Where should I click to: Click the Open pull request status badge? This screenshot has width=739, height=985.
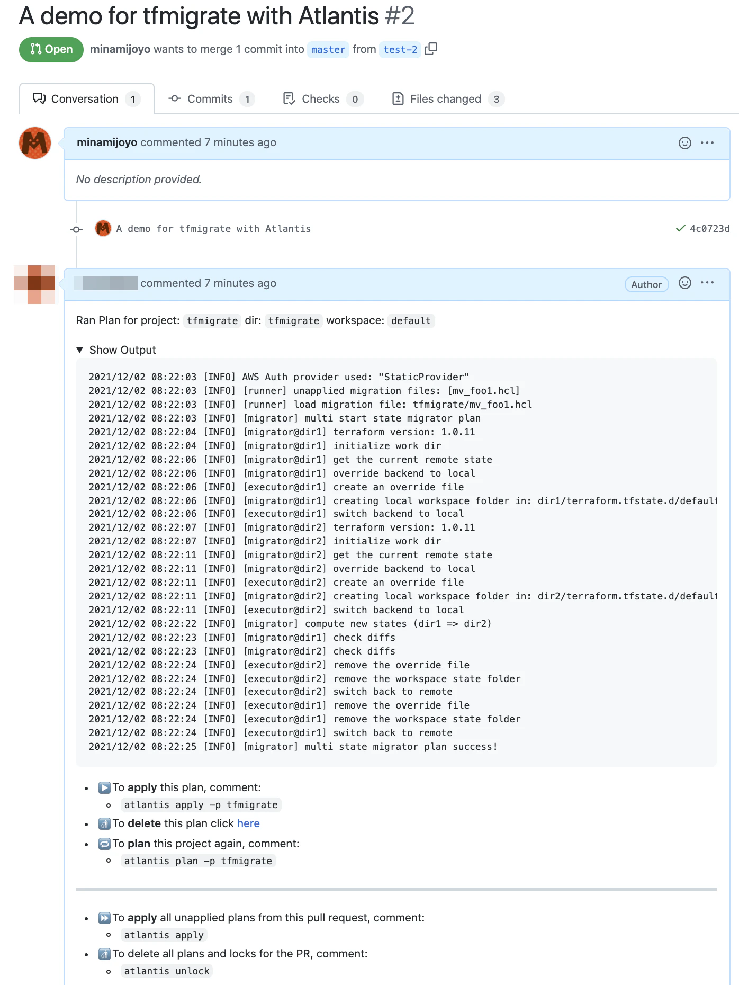[x=51, y=50]
